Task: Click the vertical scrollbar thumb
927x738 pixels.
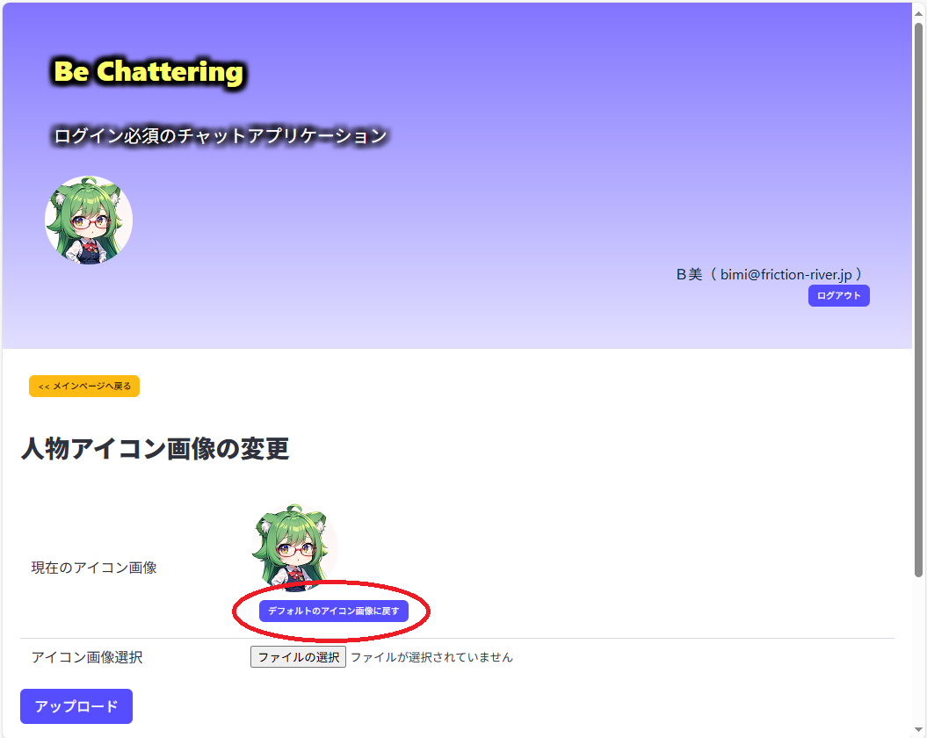Action: click(919, 299)
